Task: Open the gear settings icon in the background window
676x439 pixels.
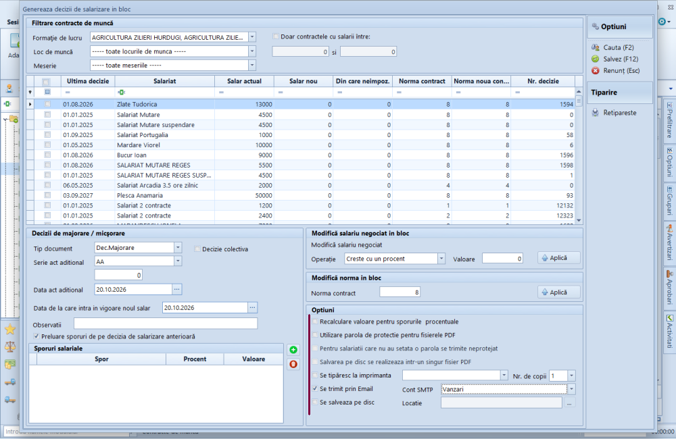Action: (x=662, y=22)
